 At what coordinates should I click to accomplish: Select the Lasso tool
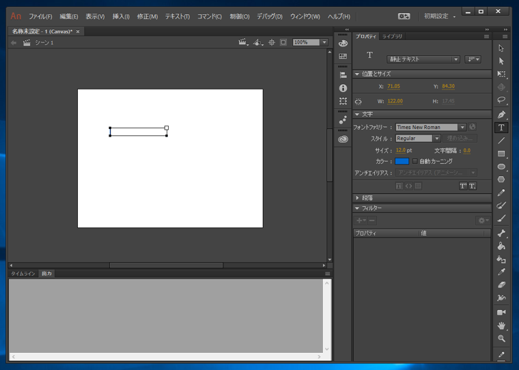pos(501,100)
